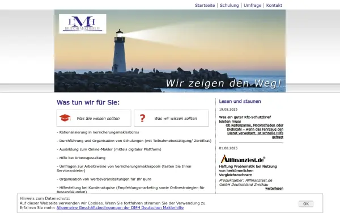
Task: Click the 'Haftung Problematik bei Nutzung' headline
Action: (248, 170)
